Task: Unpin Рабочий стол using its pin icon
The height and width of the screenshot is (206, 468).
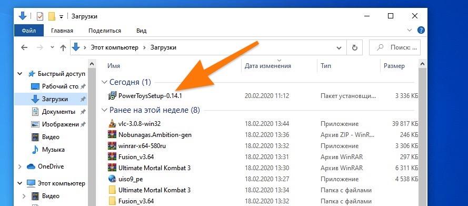Action: [x=83, y=86]
